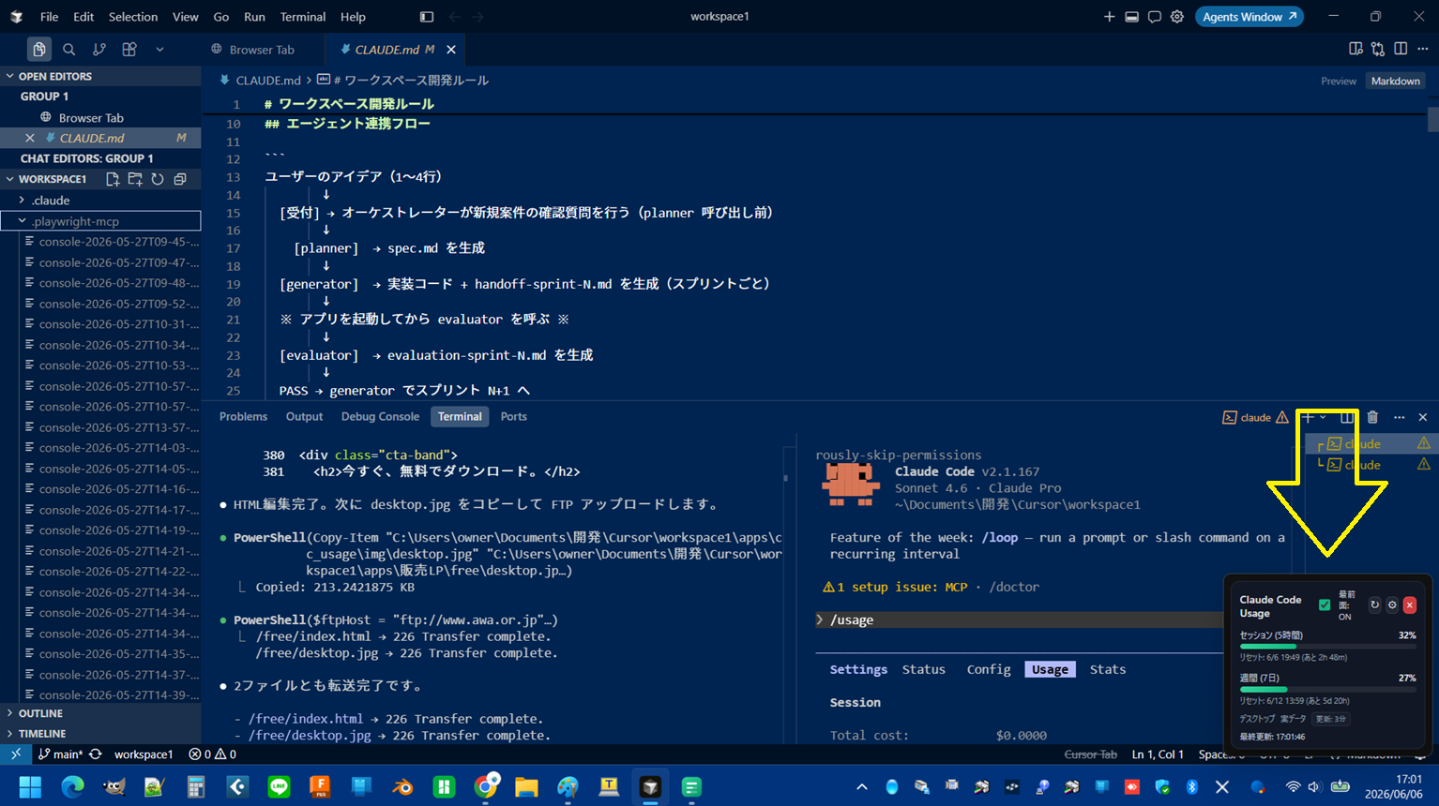Click the 週間 (7日) progress bar

pos(1327,690)
